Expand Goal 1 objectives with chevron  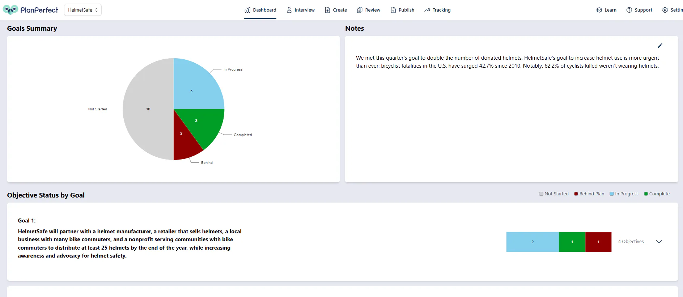659,242
